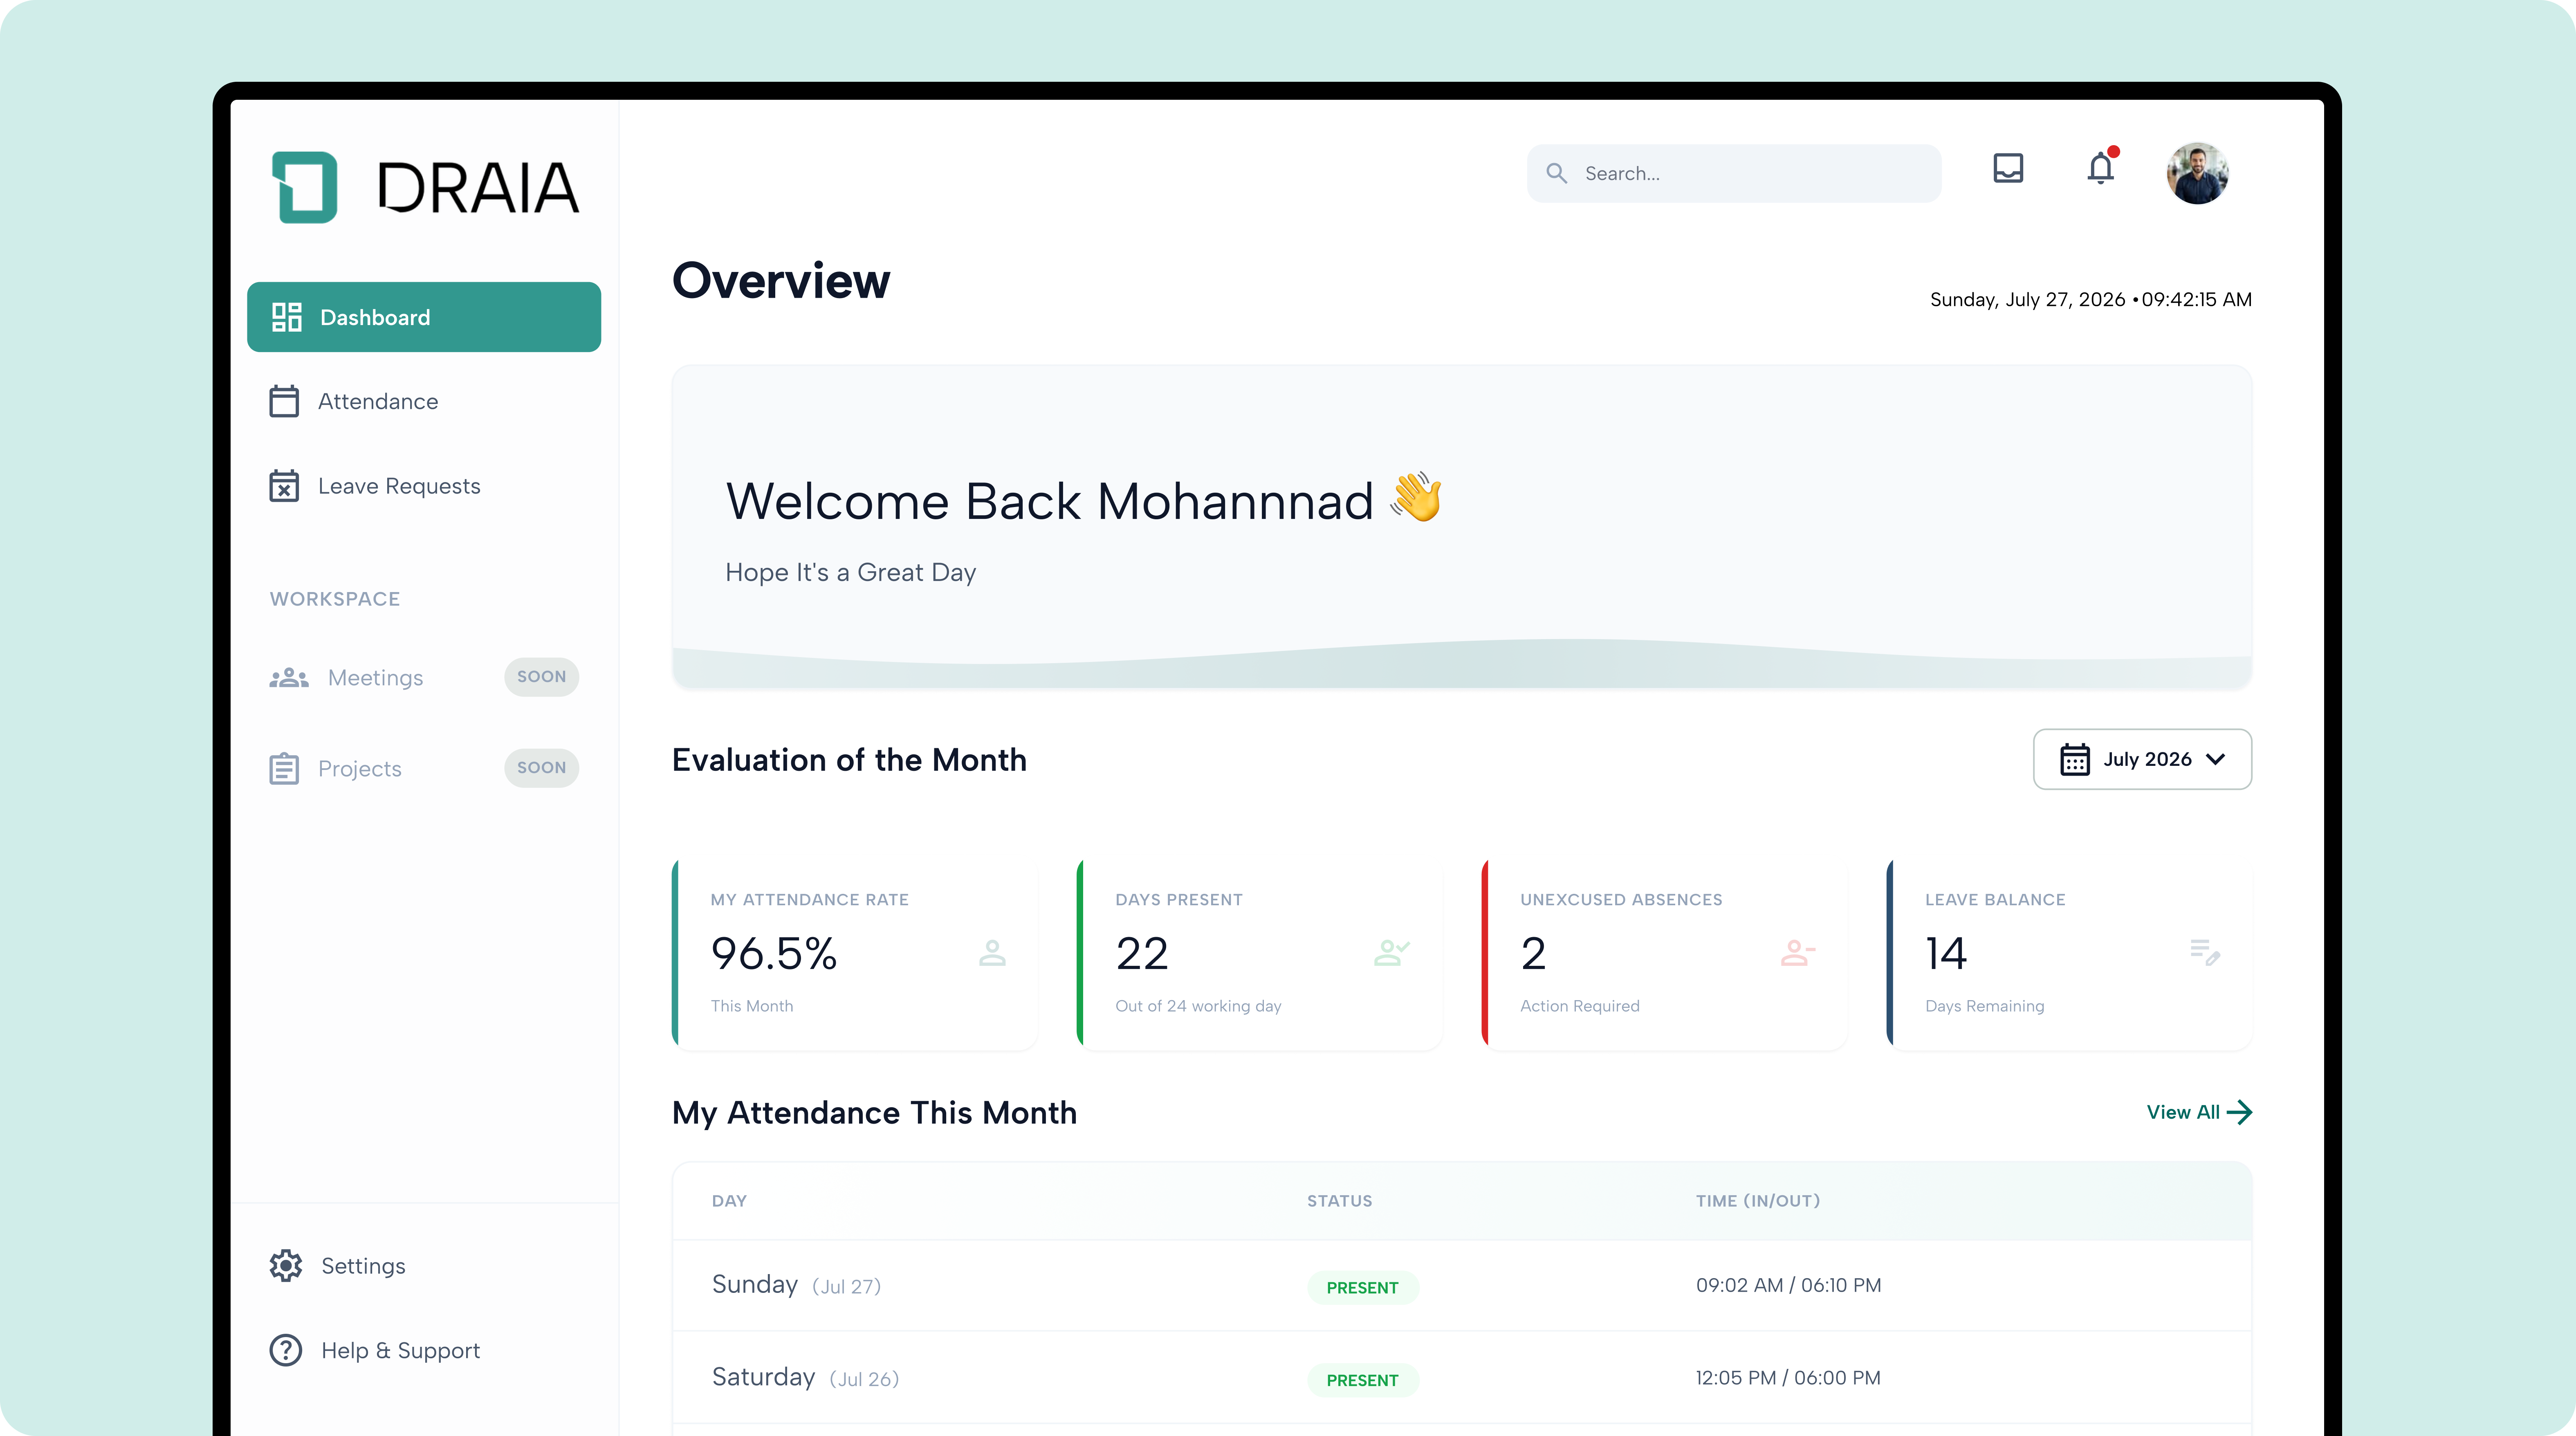
Task: Click the View All link
Action: [2199, 1112]
